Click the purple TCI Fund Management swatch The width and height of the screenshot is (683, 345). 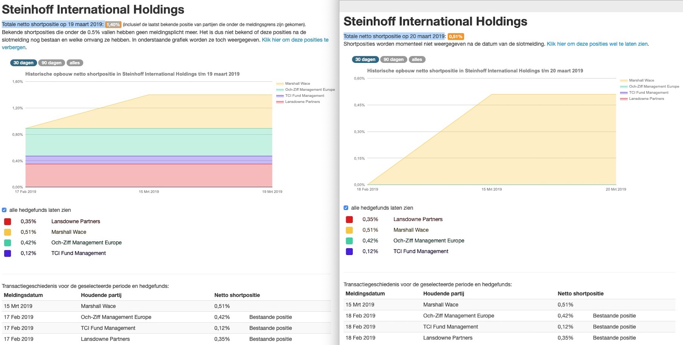click(7, 253)
